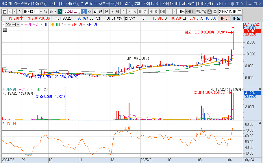
Task: Click the grid table icon below the legend
Action: point(5,30)
